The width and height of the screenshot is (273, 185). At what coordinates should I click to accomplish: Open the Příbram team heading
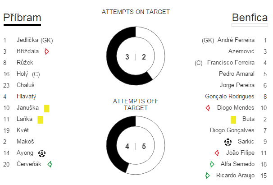point(22,18)
